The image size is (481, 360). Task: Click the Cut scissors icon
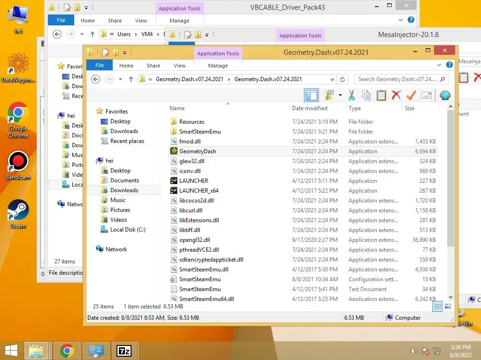tap(351, 95)
